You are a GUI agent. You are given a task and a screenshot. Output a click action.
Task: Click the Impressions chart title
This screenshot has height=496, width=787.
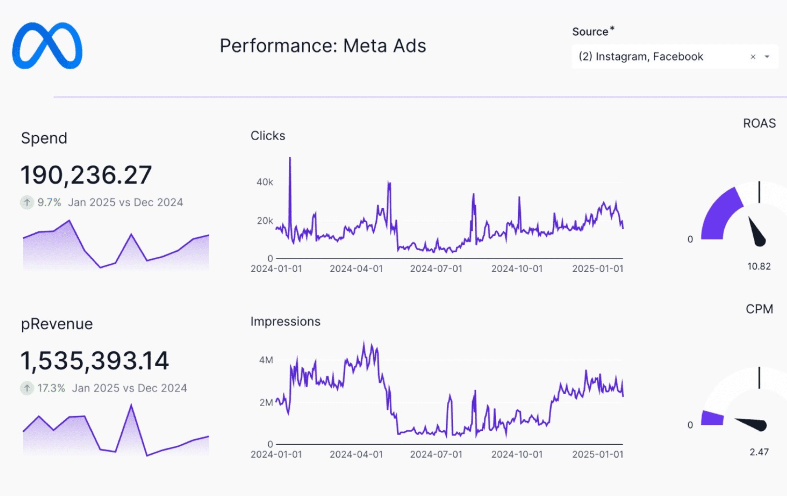pyautogui.click(x=285, y=322)
